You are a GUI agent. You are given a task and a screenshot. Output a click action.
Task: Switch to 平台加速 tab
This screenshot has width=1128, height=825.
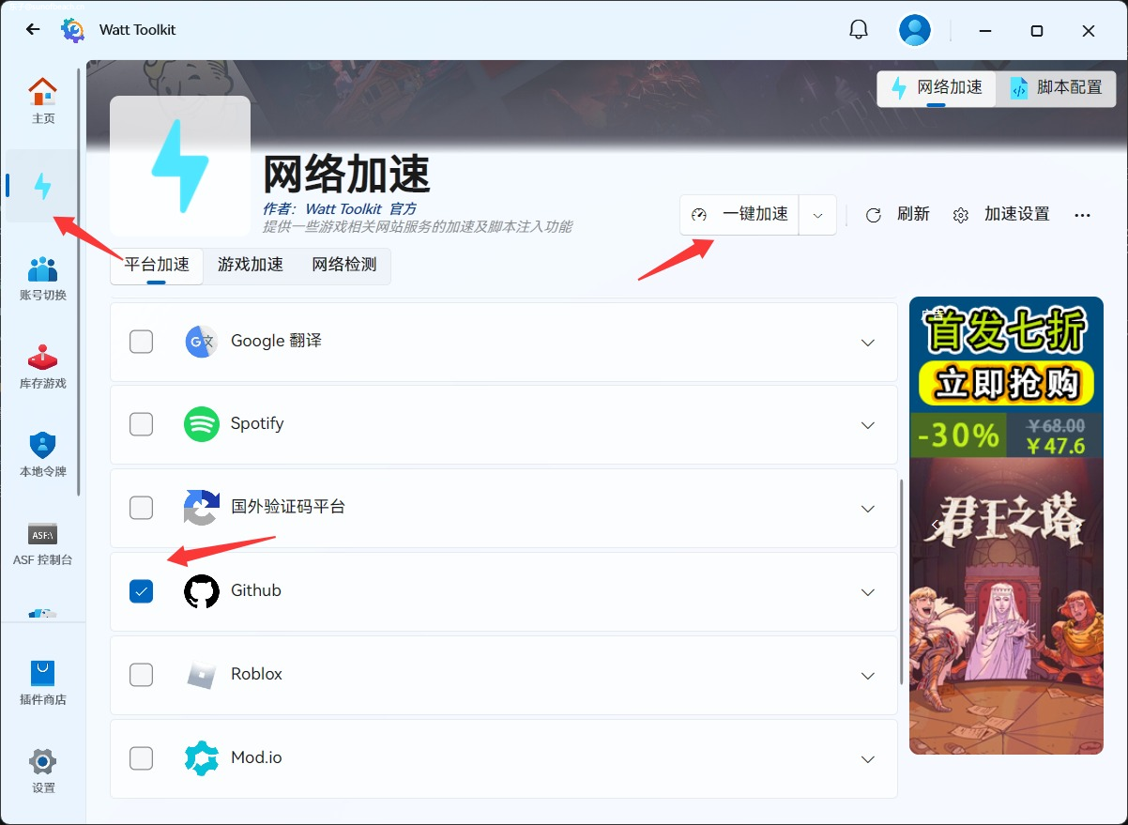click(x=157, y=266)
